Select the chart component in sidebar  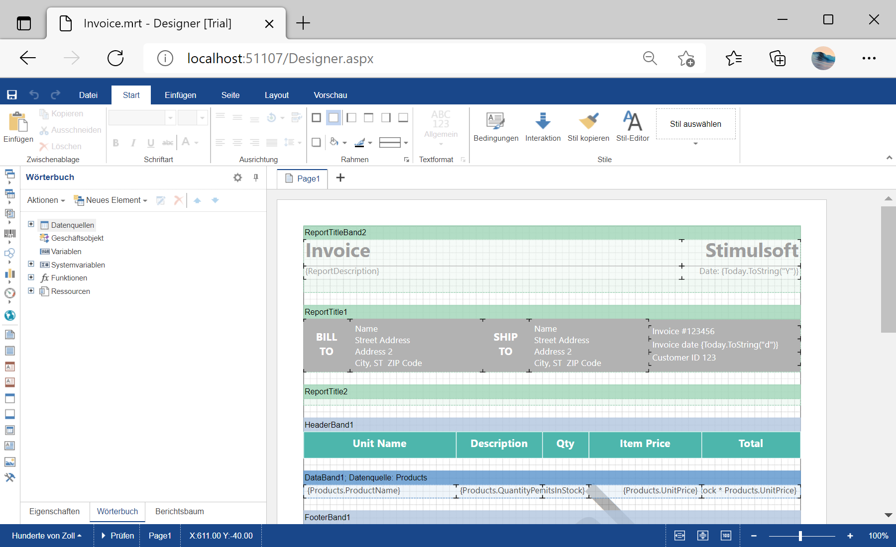9,273
